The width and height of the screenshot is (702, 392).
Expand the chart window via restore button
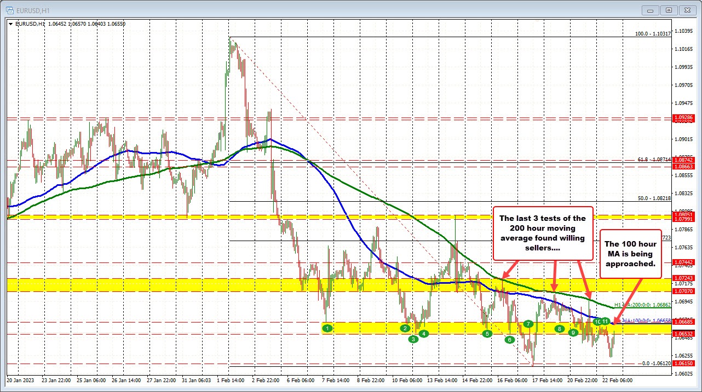click(669, 10)
